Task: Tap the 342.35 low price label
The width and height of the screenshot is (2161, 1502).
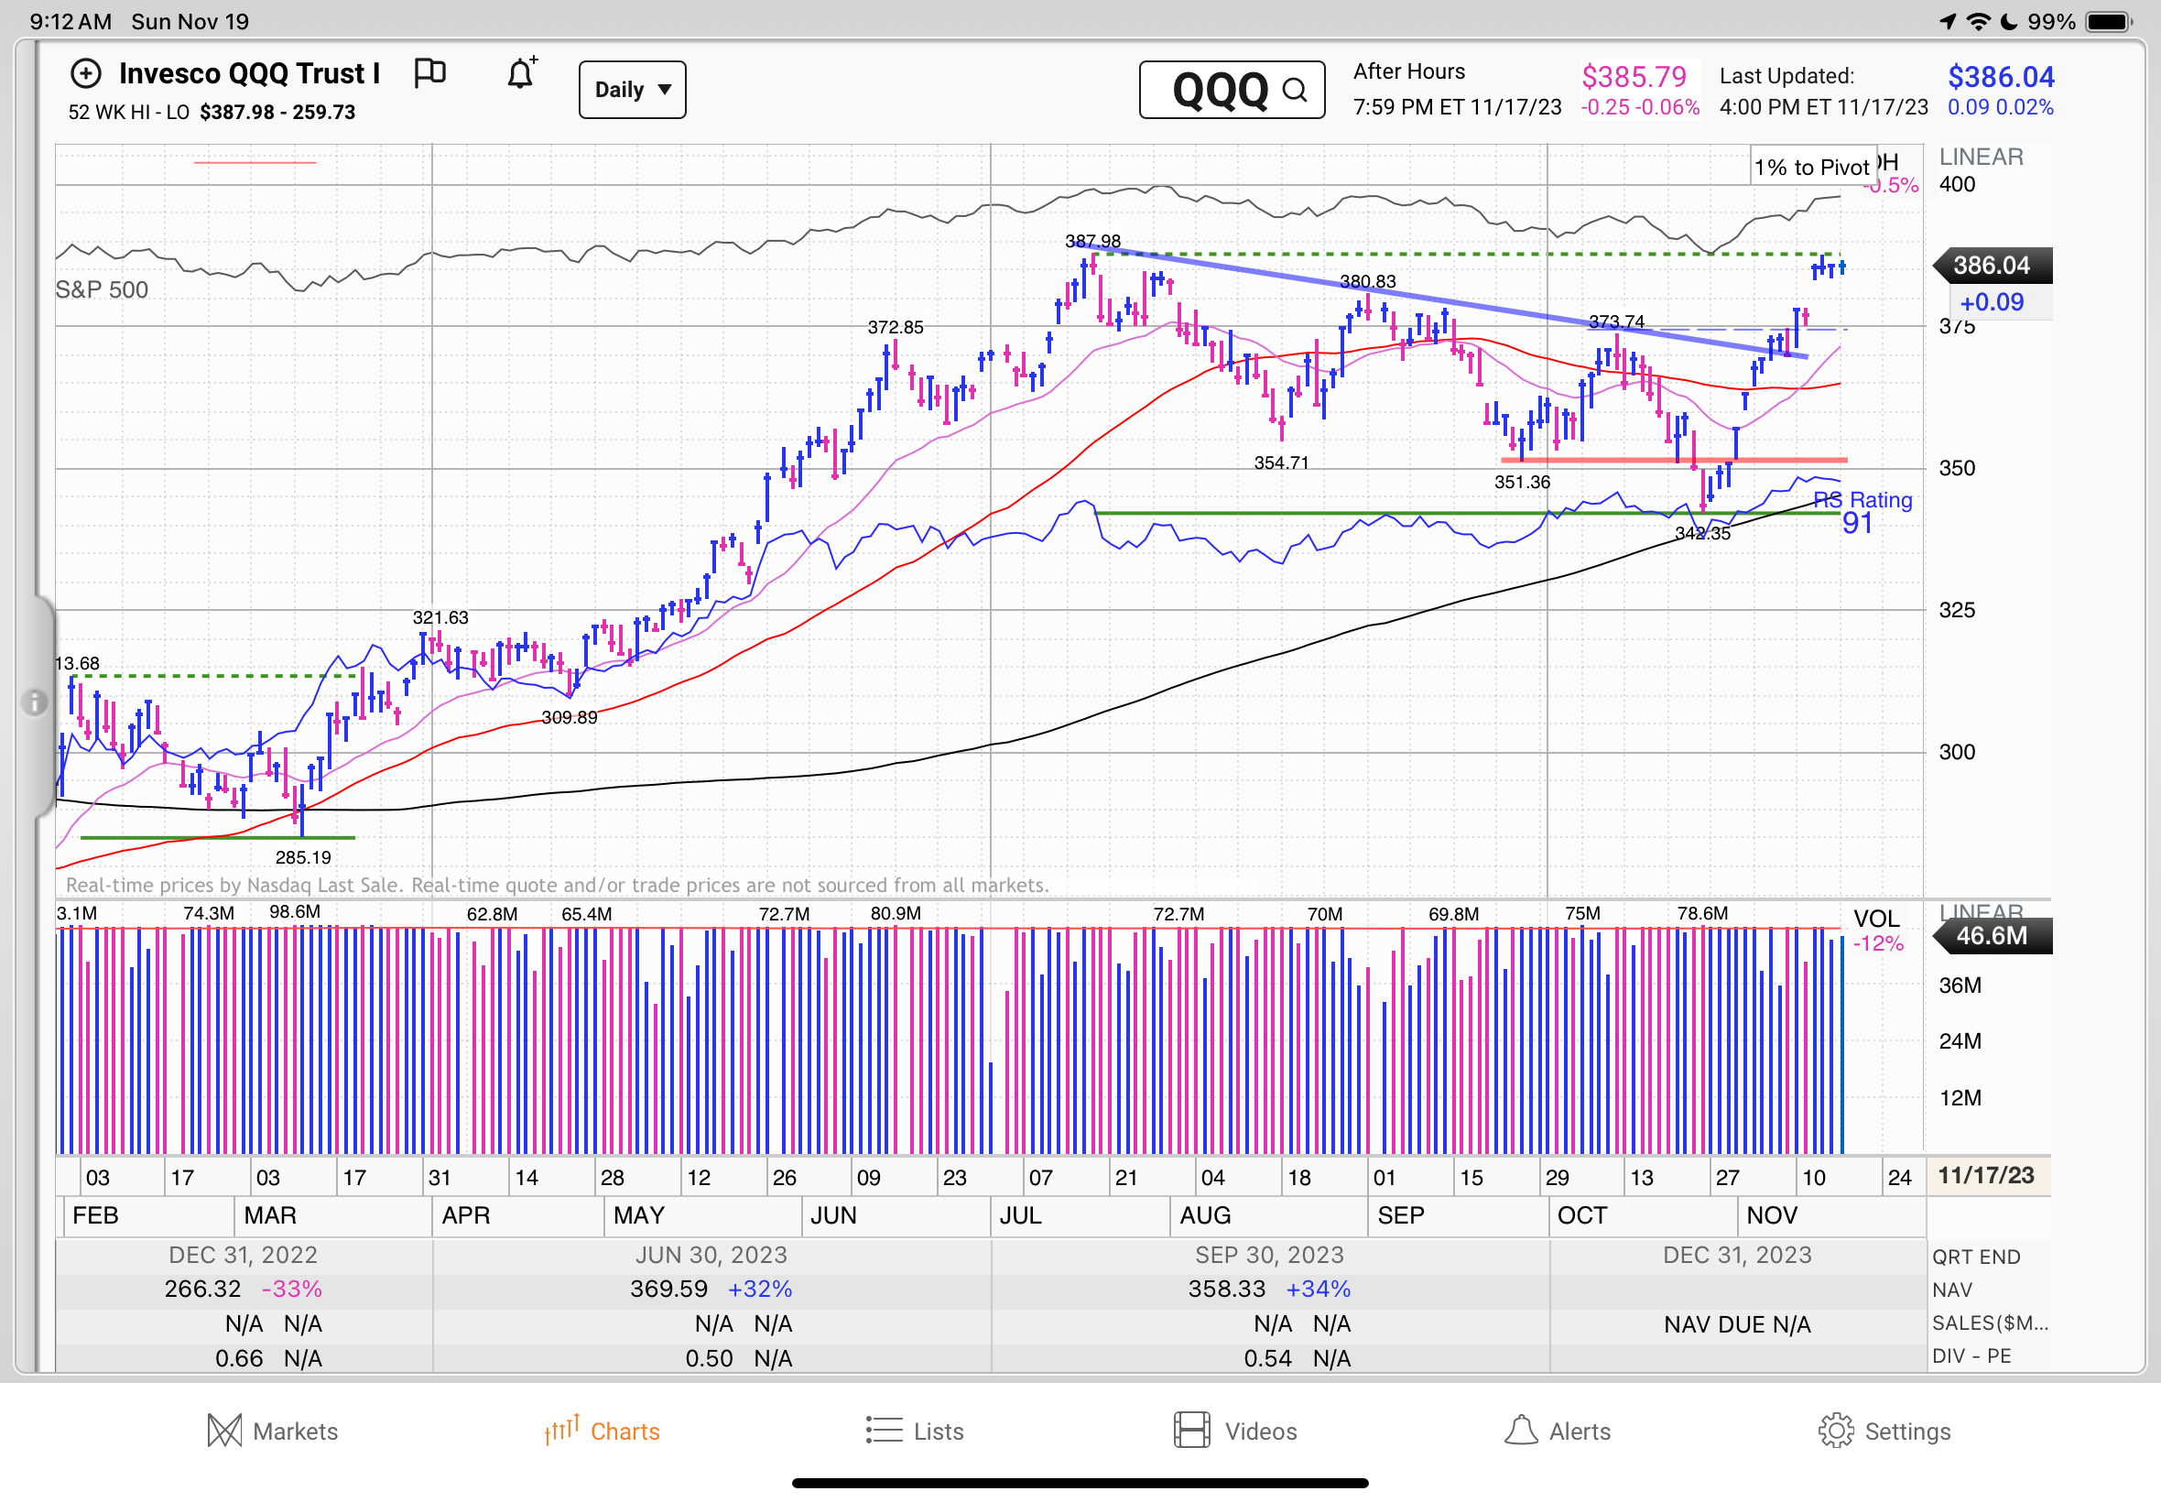Action: [x=1703, y=534]
